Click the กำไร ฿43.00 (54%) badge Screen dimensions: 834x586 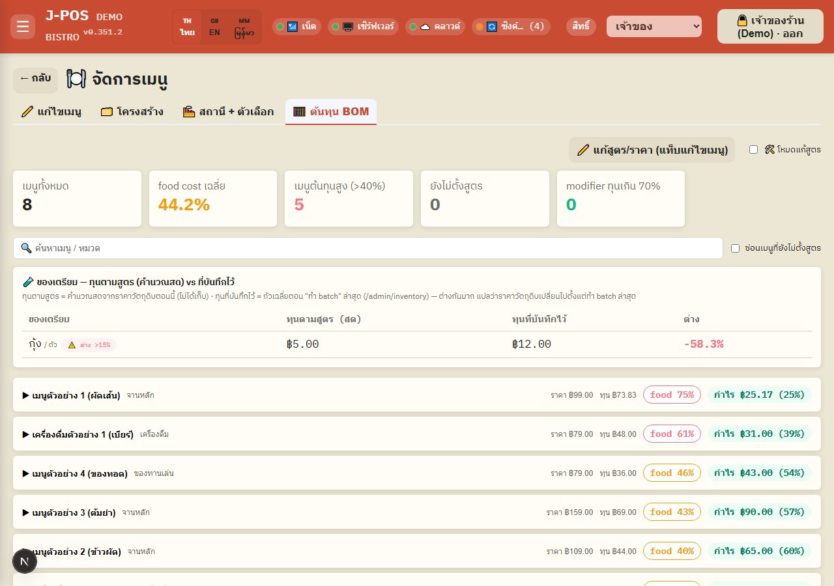point(759,473)
